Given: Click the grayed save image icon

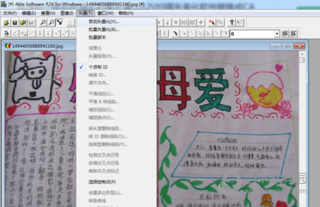Looking at the screenshot, I should [x=31, y=23].
